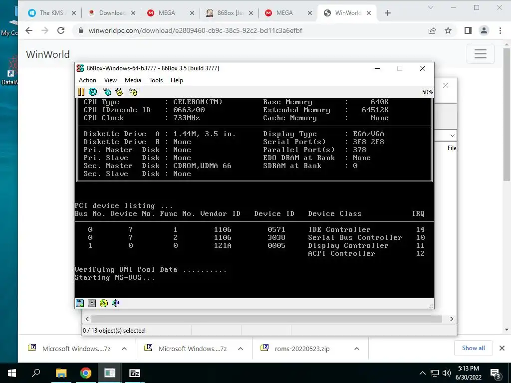Open Tools menu in 86Box
Image resolution: width=511 pixels, height=383 pixels.
(156, 80)
